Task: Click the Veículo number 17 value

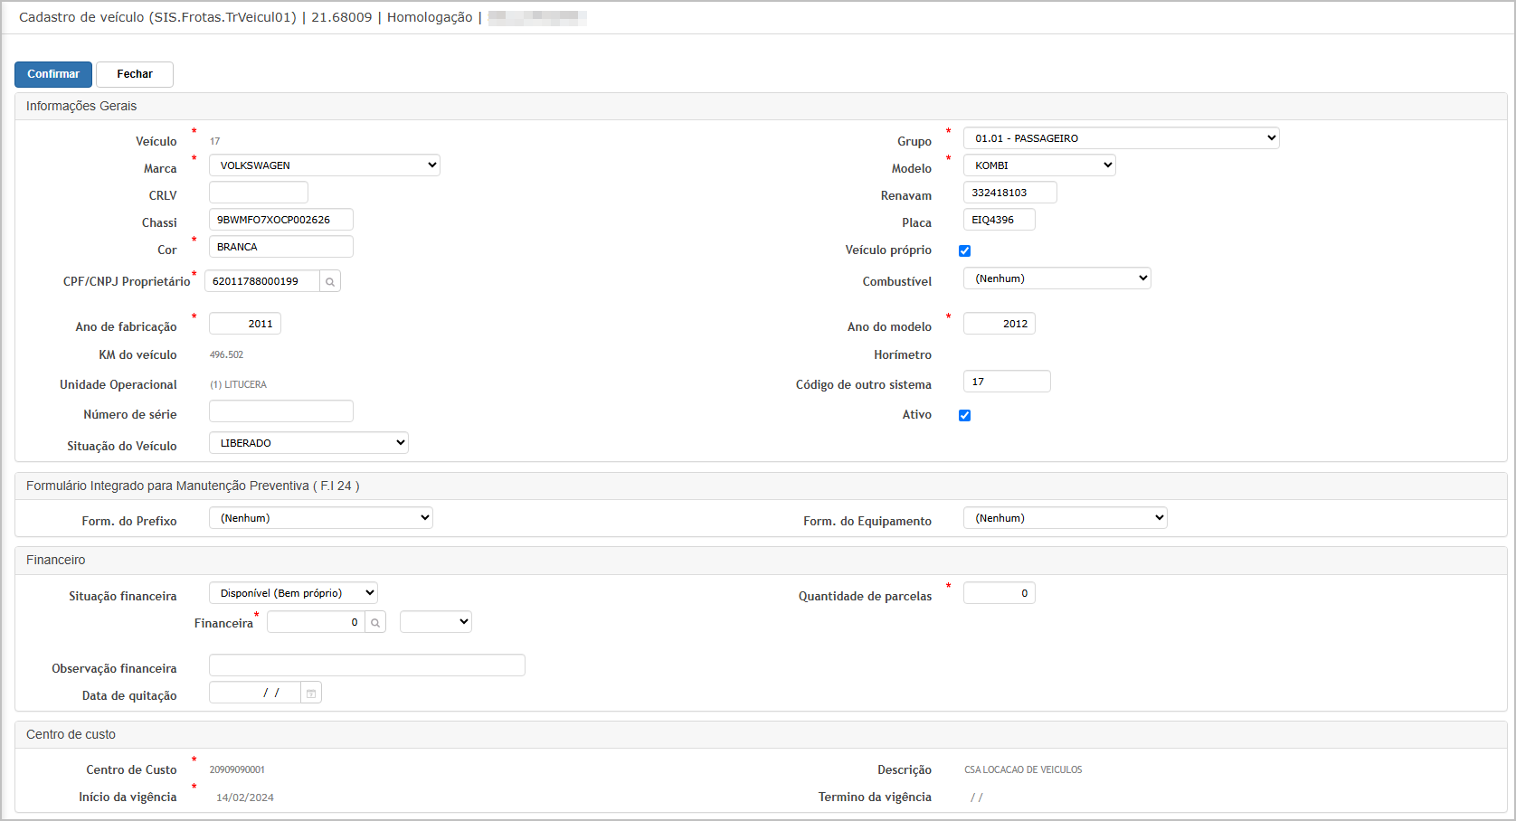Action: point(215,142)
